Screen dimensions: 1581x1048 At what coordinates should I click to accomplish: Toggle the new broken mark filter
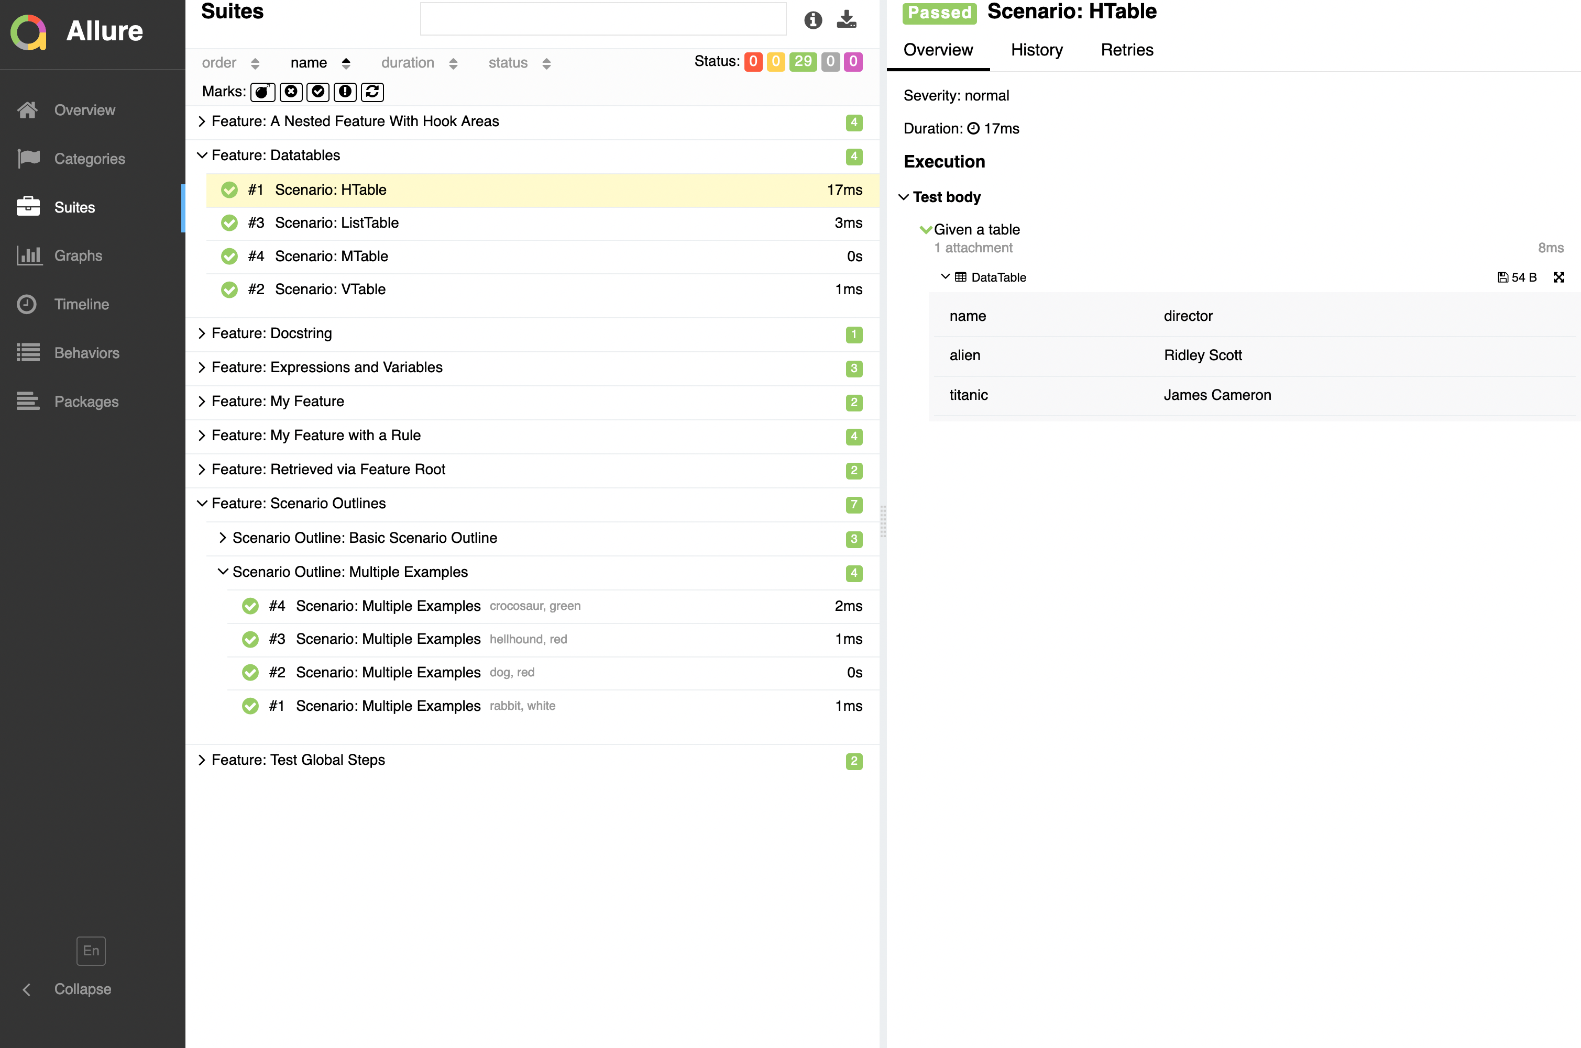point(345,92)
